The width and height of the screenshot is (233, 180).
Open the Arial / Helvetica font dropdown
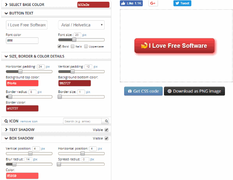[81, 25]
